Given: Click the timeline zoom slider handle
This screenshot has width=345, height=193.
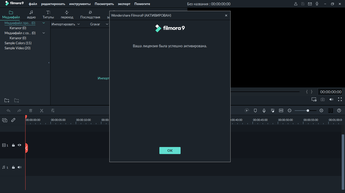Looking at the screenshot, I should (308, 110).
